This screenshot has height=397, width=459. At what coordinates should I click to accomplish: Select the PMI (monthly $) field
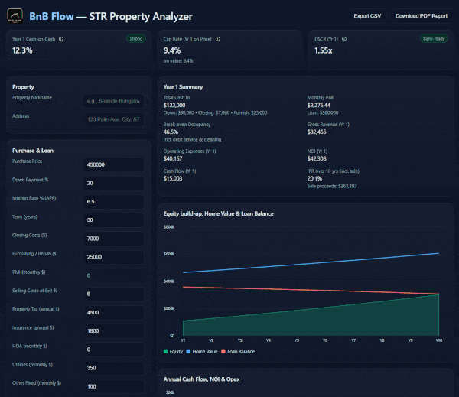coord(113,275)
